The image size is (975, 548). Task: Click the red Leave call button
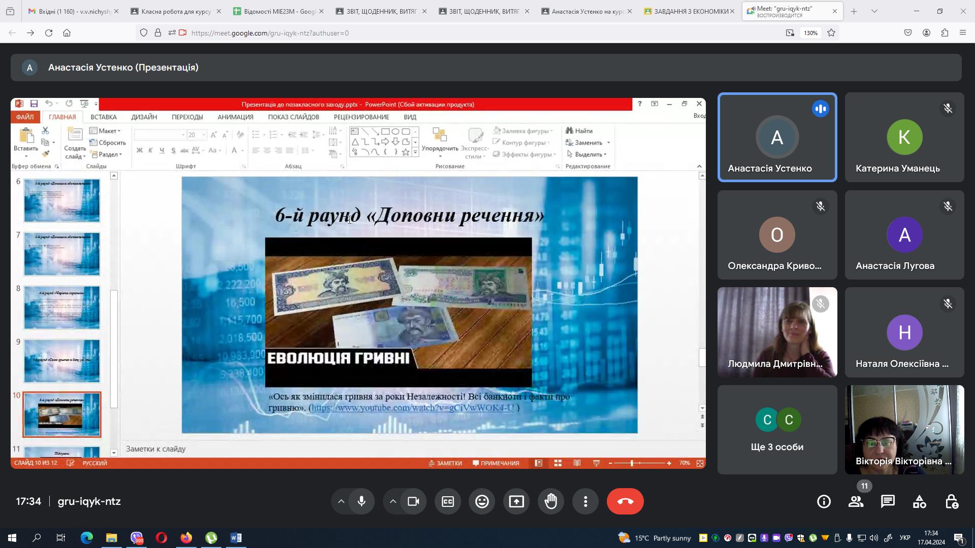point(625,501)
